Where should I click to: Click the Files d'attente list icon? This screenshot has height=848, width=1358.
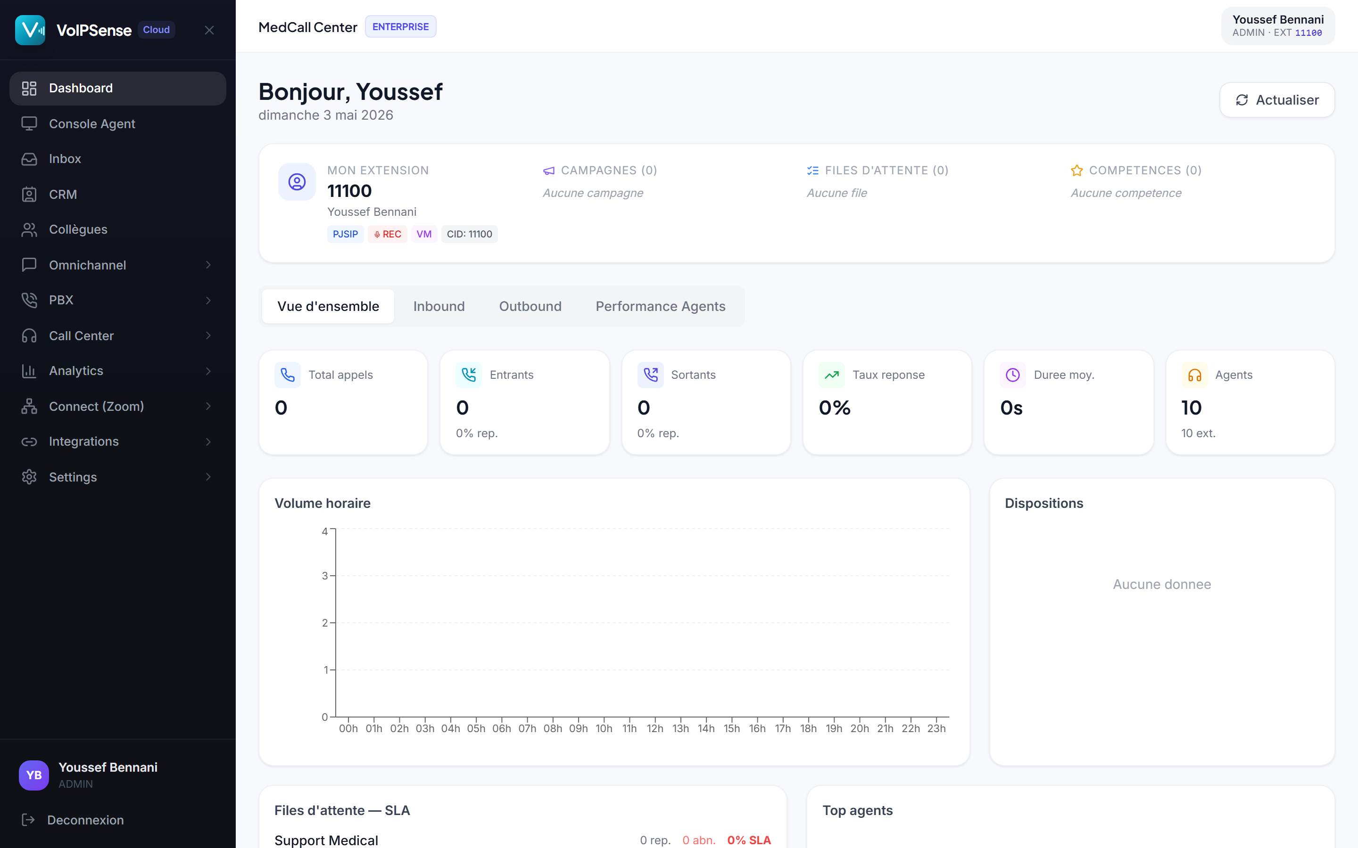pos(812,171)
